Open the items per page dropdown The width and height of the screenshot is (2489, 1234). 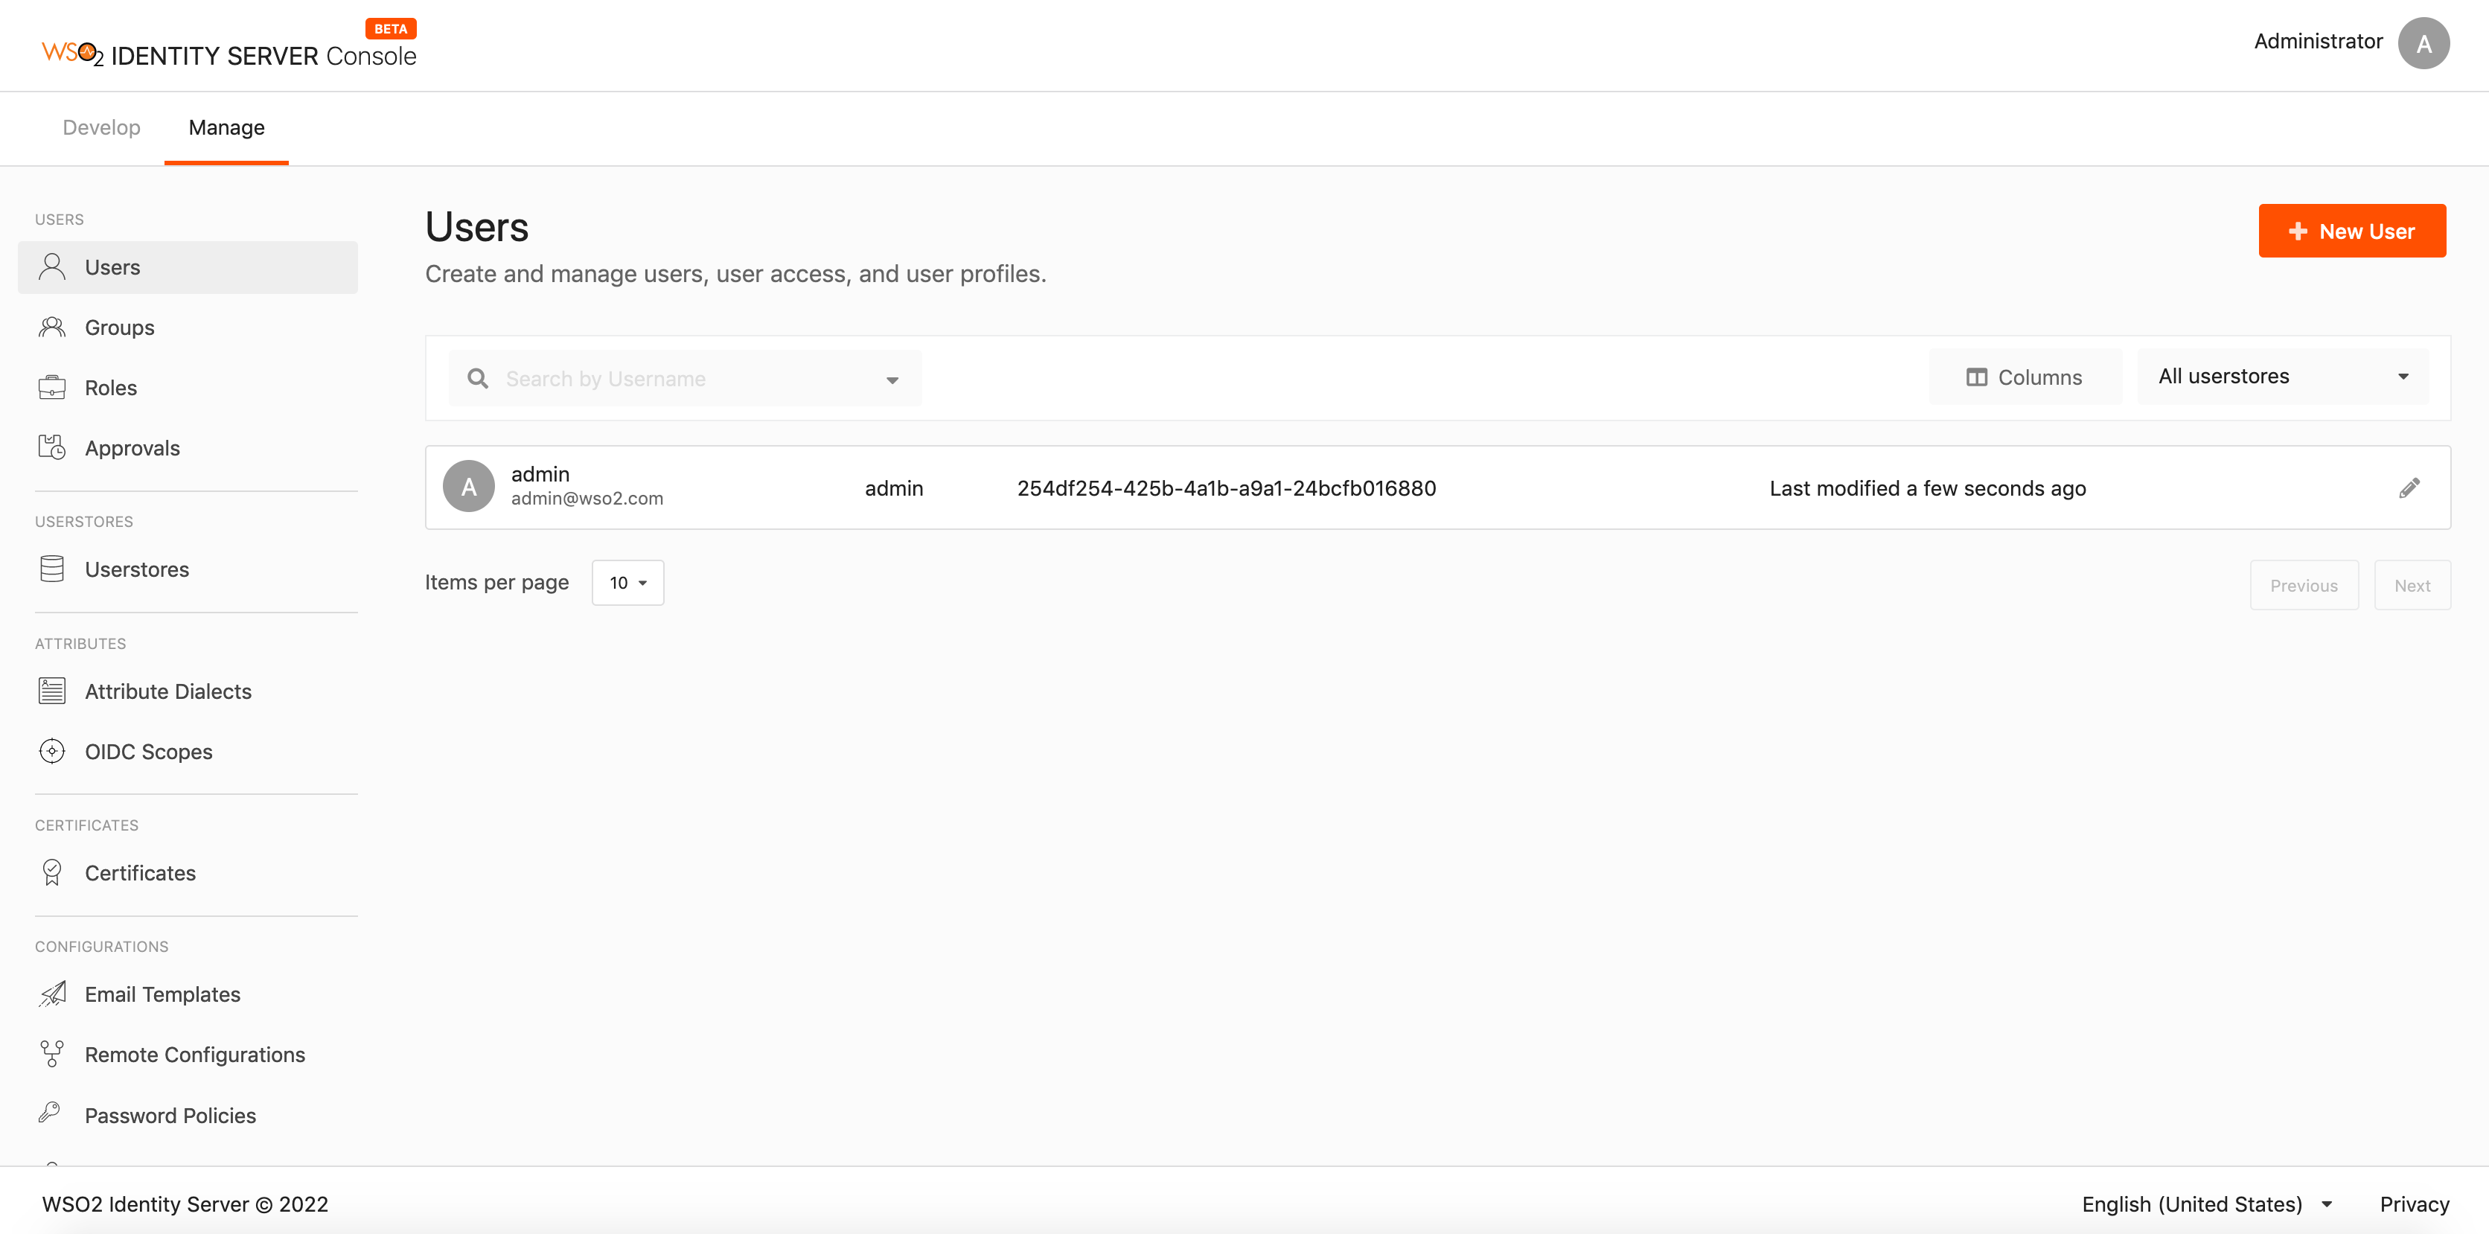click(x=627, y=583)
